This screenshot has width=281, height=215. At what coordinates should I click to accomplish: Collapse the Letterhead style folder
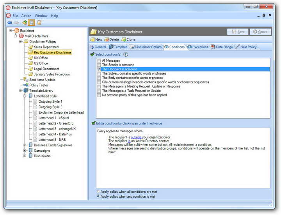(x=25, y=96)
